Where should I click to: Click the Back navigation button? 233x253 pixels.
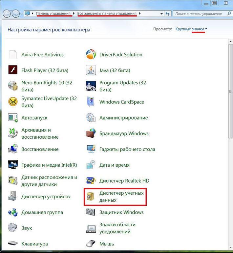[x=7, y=14]
